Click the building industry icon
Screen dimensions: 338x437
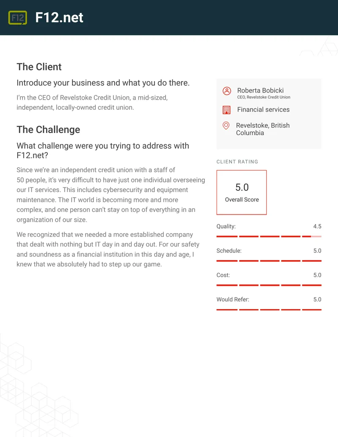click(226, 110)
